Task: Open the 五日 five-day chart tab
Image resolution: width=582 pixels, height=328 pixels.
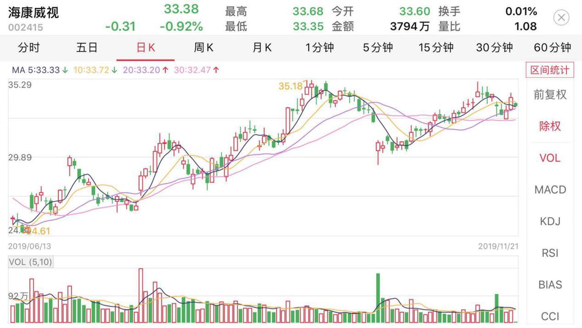Action: coord(87,47)
